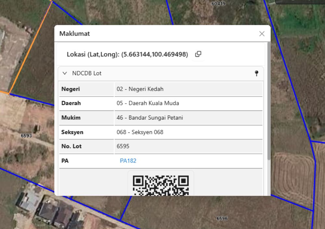This screenshot has height=229, width=325.
Task: Close the Maklumat dialog
Action: coord(262,34)
